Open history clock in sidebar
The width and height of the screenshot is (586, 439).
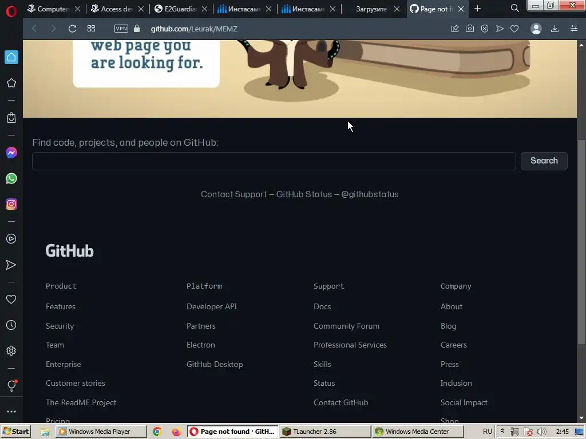point(11,325)
